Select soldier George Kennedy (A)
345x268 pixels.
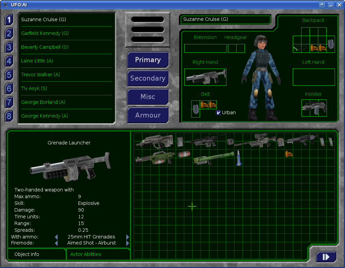coord(66,116)
